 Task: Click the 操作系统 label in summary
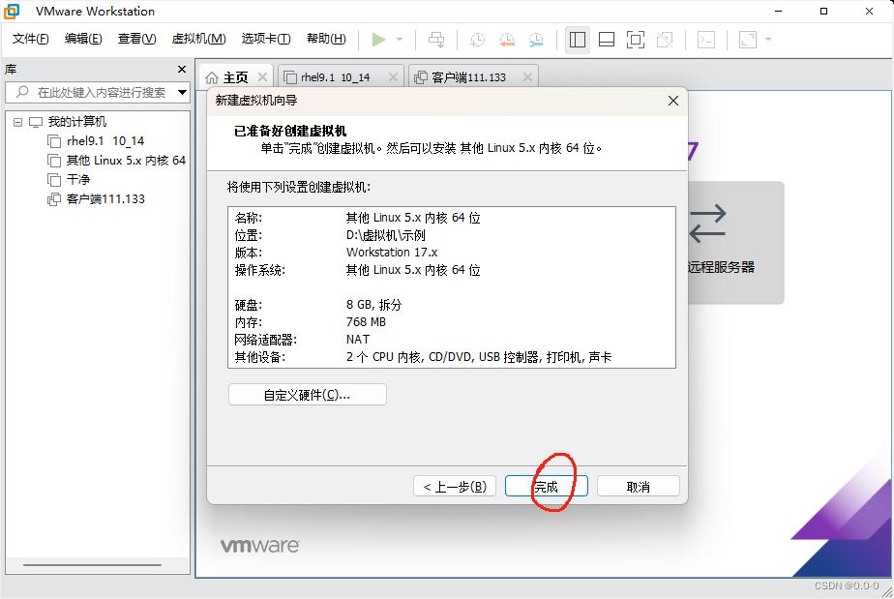[260, 270]
